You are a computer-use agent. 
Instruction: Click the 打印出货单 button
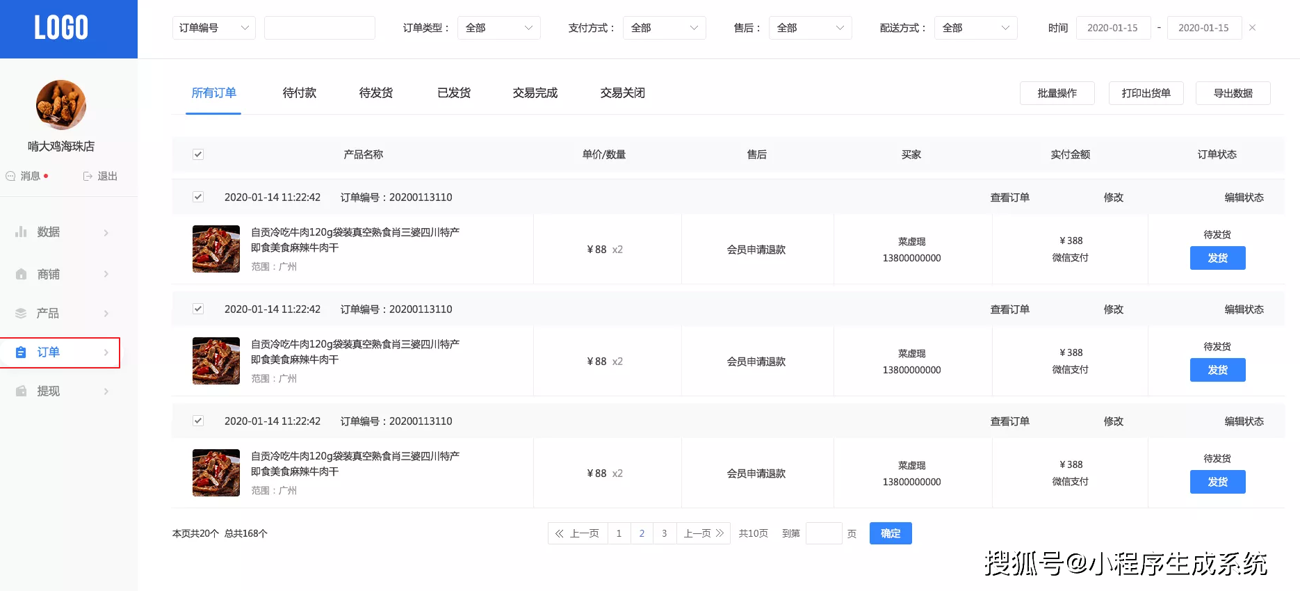[x=1146, y=93]
